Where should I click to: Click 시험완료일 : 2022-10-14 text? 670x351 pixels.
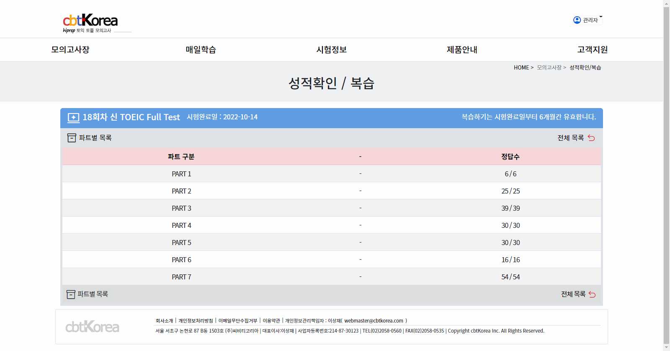tap(222, 117)
